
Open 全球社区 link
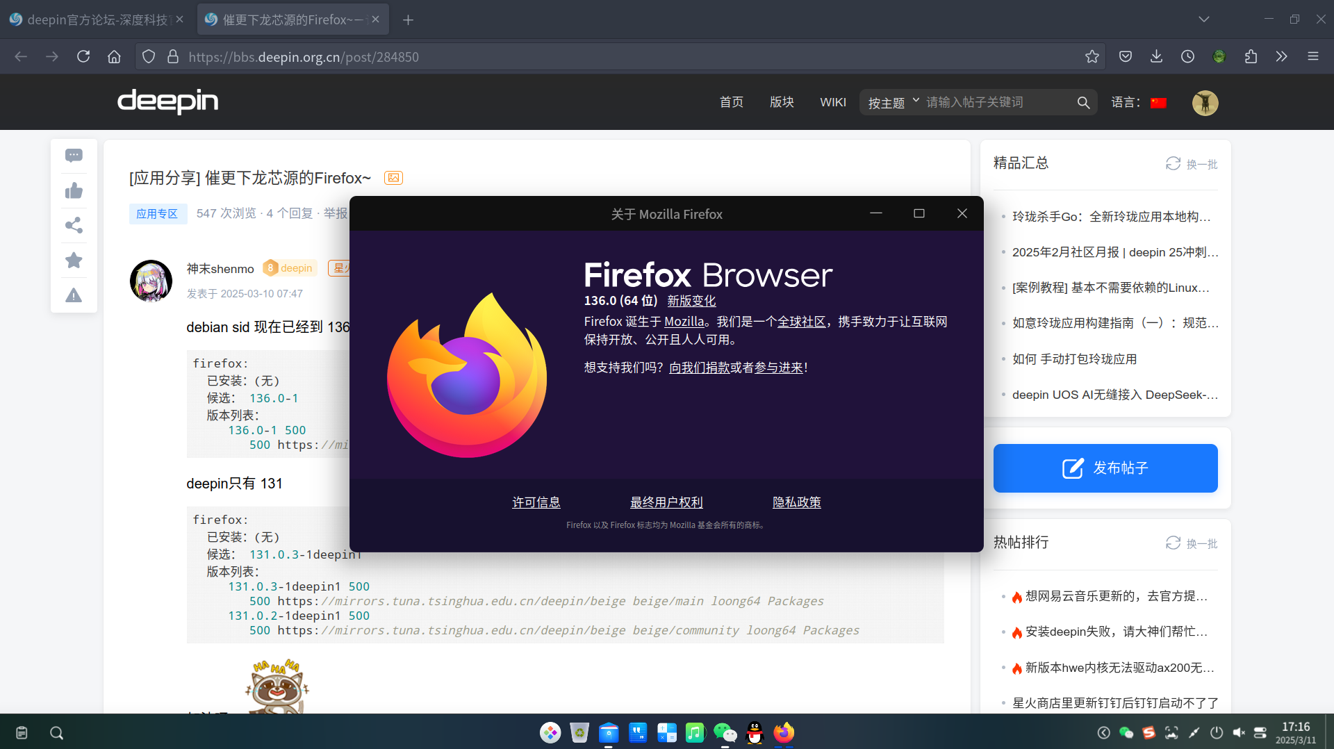pyautogui.click(x=801, y=322)
